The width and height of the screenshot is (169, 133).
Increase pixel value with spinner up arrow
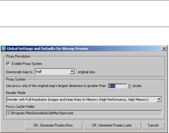click(129, 85)
